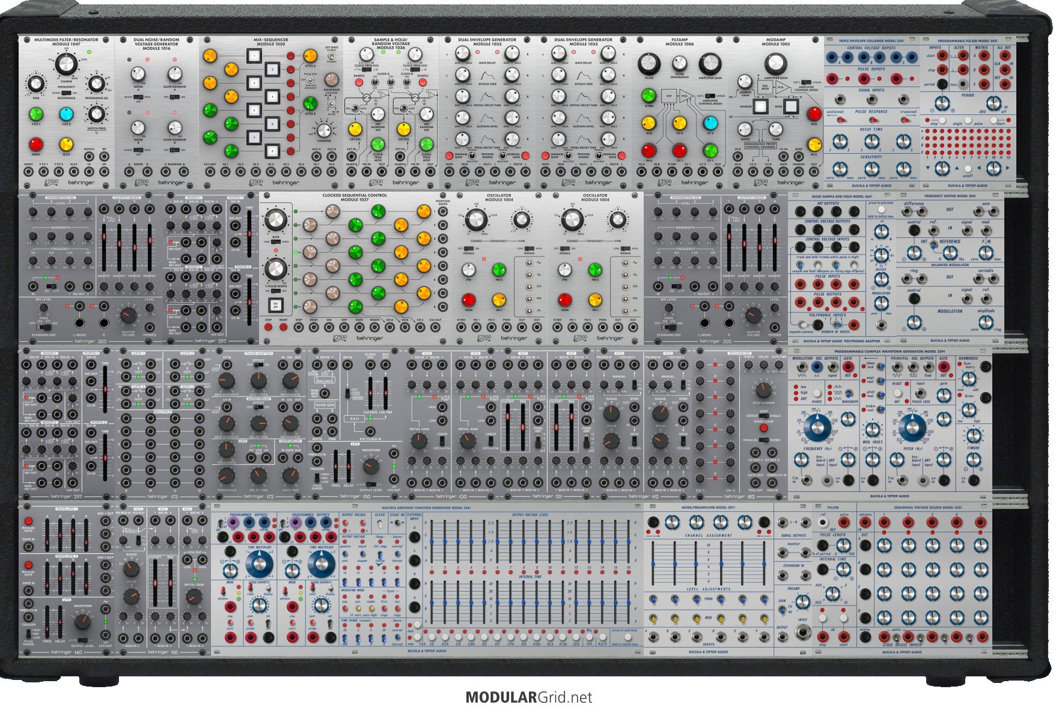Toggle the Off/On switch under Slow Random A

coord(174,96)
